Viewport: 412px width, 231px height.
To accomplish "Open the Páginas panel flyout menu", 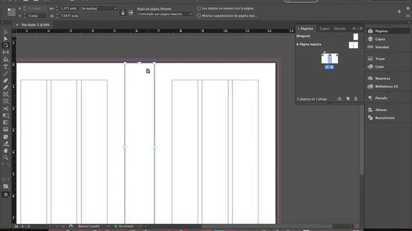I will [x=361, y=28].
